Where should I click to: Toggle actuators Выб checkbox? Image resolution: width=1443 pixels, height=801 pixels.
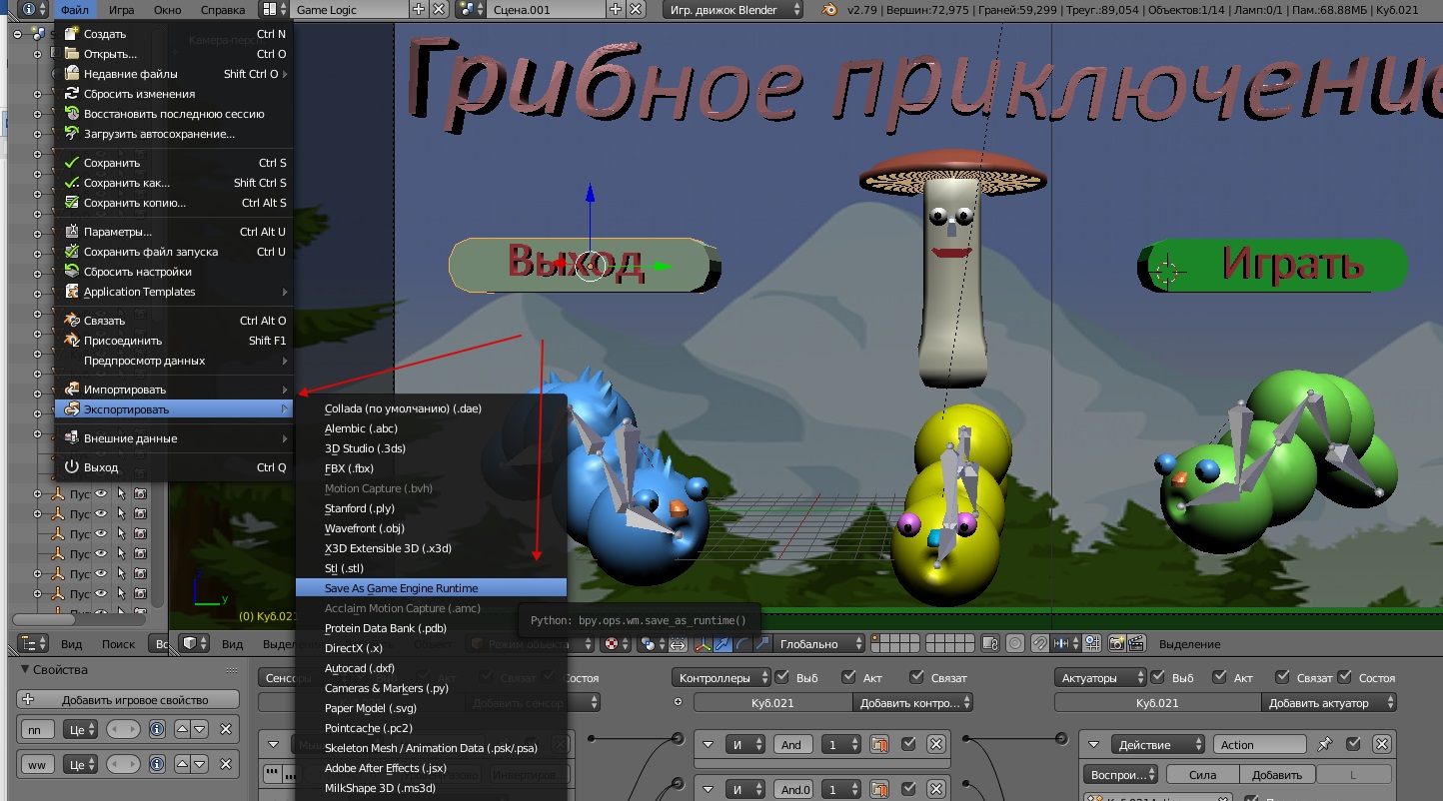pos(1158,677)
